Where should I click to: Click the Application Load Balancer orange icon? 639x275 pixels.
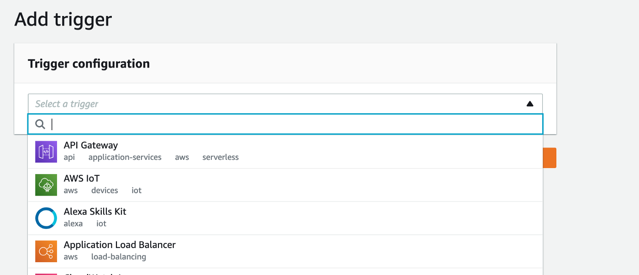(x=46, y=251)
